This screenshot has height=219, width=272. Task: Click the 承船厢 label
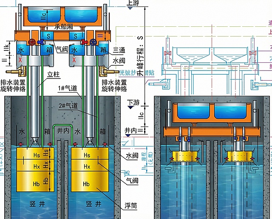[x=64, y=26]
